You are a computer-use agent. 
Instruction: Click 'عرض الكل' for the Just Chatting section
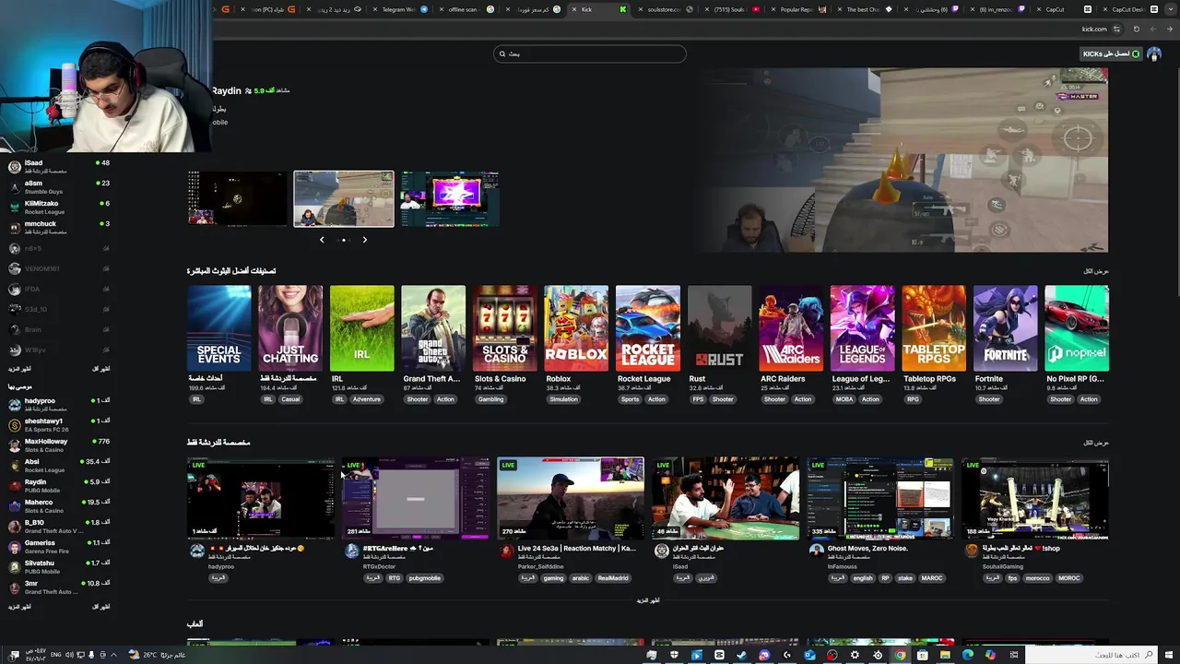point(1096,443)
